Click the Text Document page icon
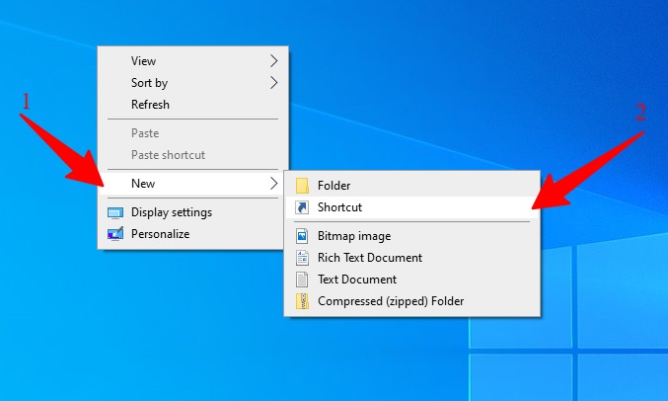The width and height of the screenshot is (668, 401). click(302, 280)
